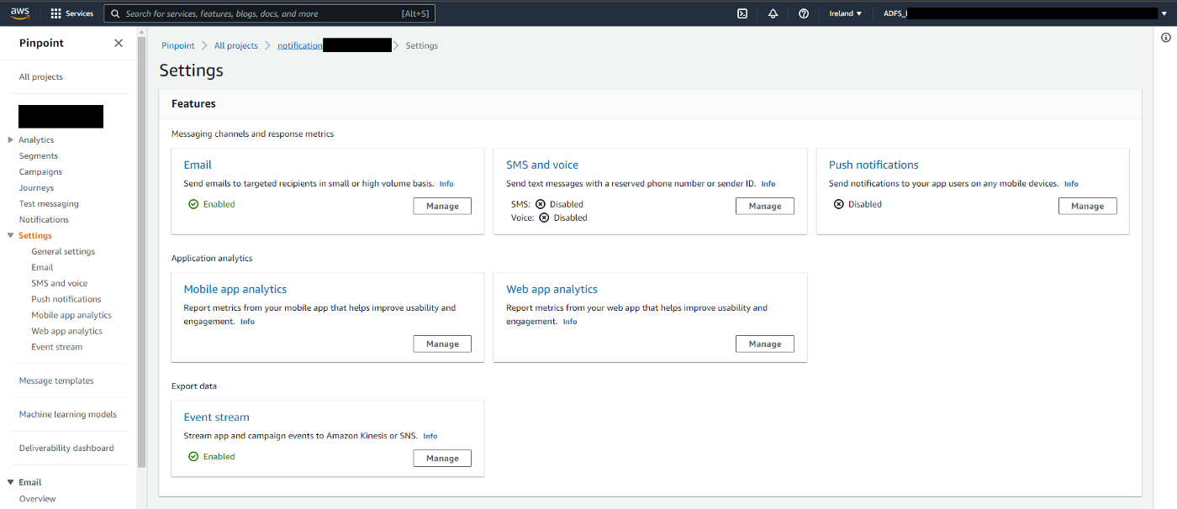
Task: Click the All projects breadcrumb link
Action: [236, 45]
